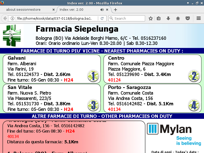Select pharmacy number 3 badge San Vitale
The image size is (204, 153).
click(x=93, y=105)
